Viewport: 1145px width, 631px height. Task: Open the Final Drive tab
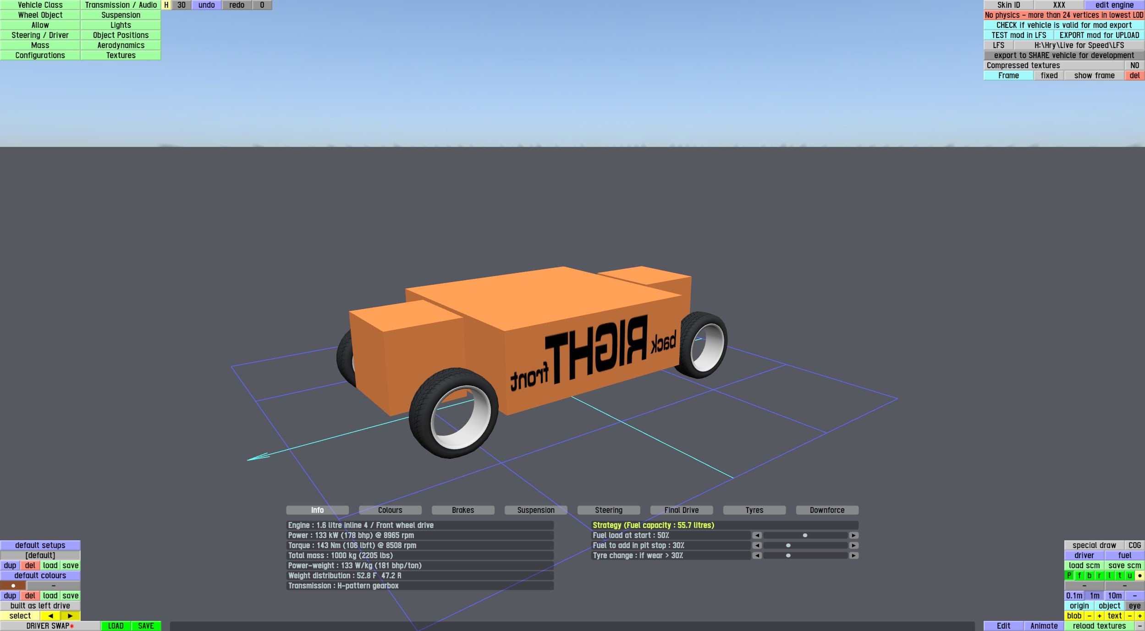681,510
